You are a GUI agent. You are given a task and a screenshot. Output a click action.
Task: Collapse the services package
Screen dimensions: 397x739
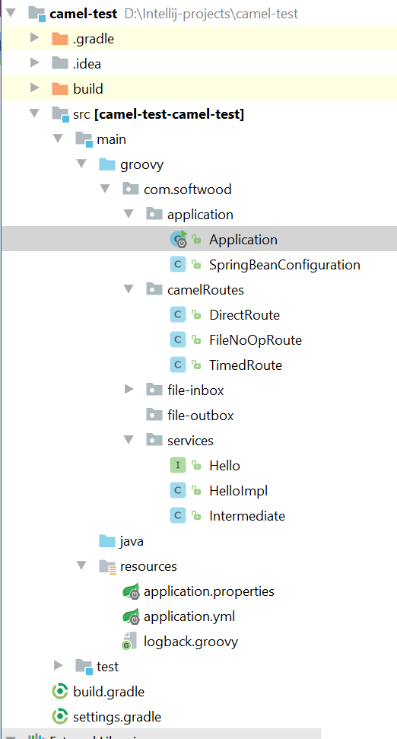tap(129, 440)
